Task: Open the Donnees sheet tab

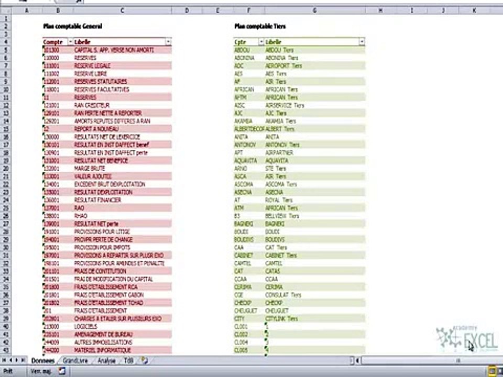Action: 43,361
